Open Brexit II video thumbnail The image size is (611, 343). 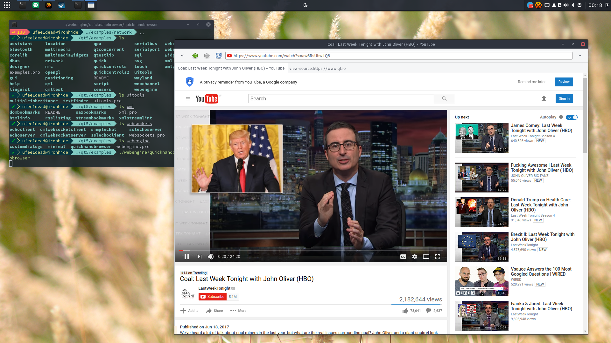481,247
